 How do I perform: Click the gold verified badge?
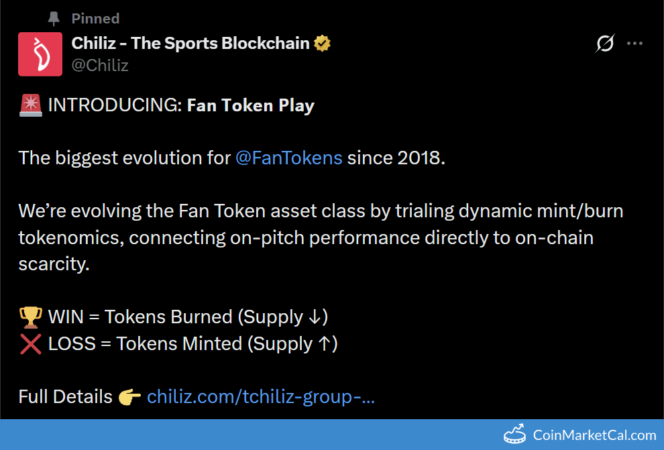click(x=323, y=44)
